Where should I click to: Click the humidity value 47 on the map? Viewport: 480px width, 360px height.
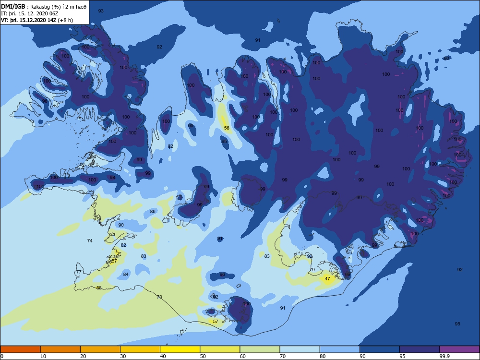tap(327, 278)
